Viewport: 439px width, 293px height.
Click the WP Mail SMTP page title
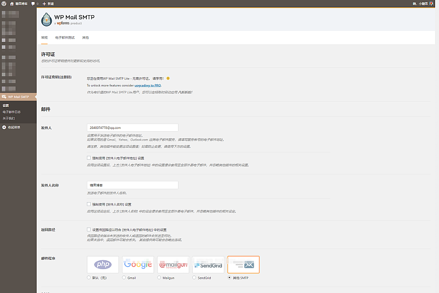pyautogui.click(x=74, y=17)
